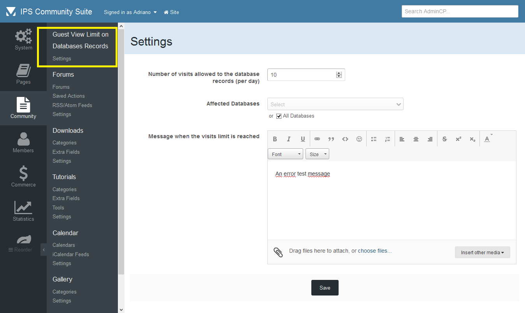Open the text color picker
The height and width of the screenshot is (313, 525).
click(487, 139)
